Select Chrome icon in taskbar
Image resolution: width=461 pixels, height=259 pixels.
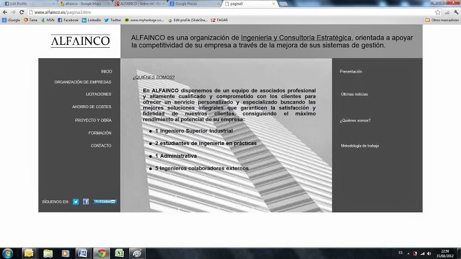101,253
